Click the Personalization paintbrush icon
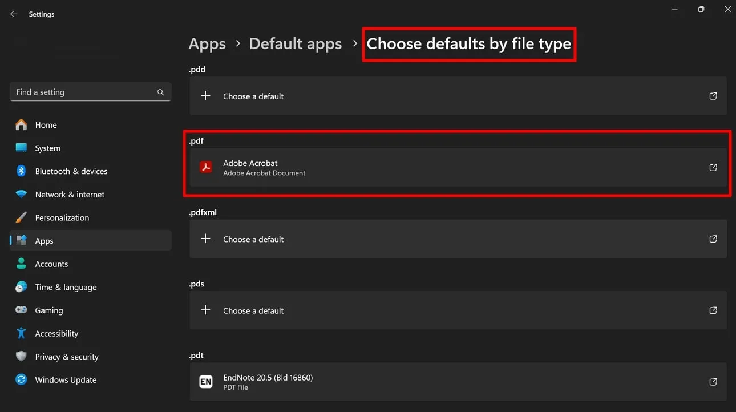The image size is (736, 412). [21, 217]
